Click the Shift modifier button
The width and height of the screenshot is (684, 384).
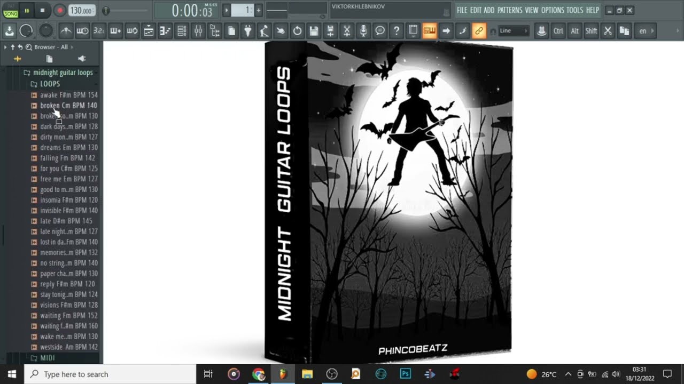tap(591, 31)
